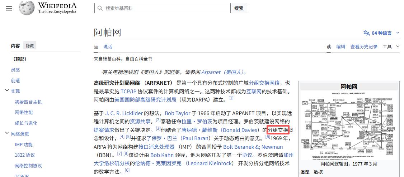The image size is (404, 177).
Task: Click citation reference [1]
Action: tap(231, 98)
